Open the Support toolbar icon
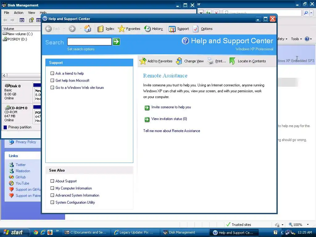 172,29
